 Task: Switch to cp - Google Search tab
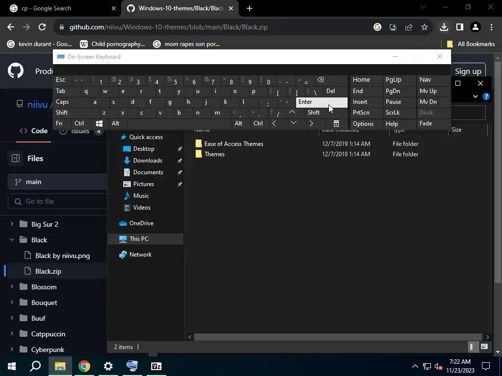[x=60, y=8]
